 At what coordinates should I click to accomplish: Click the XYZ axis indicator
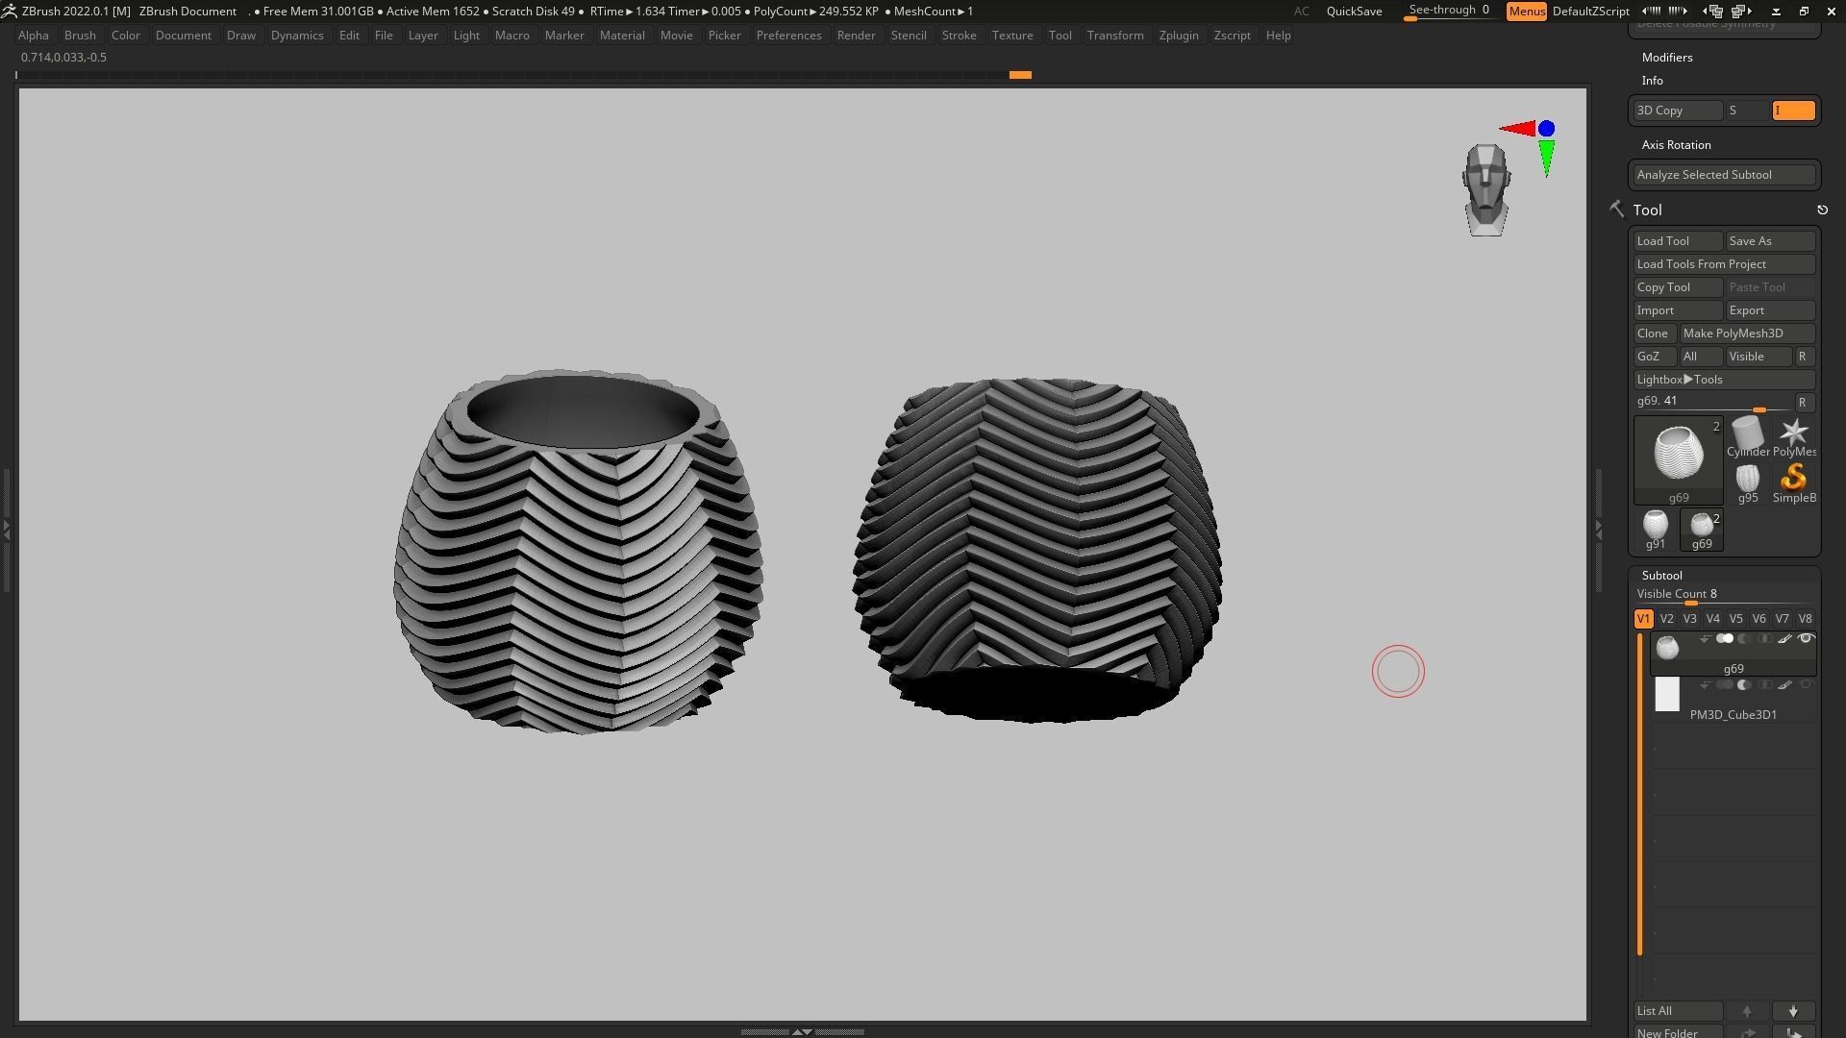[x=1532, y=146]
